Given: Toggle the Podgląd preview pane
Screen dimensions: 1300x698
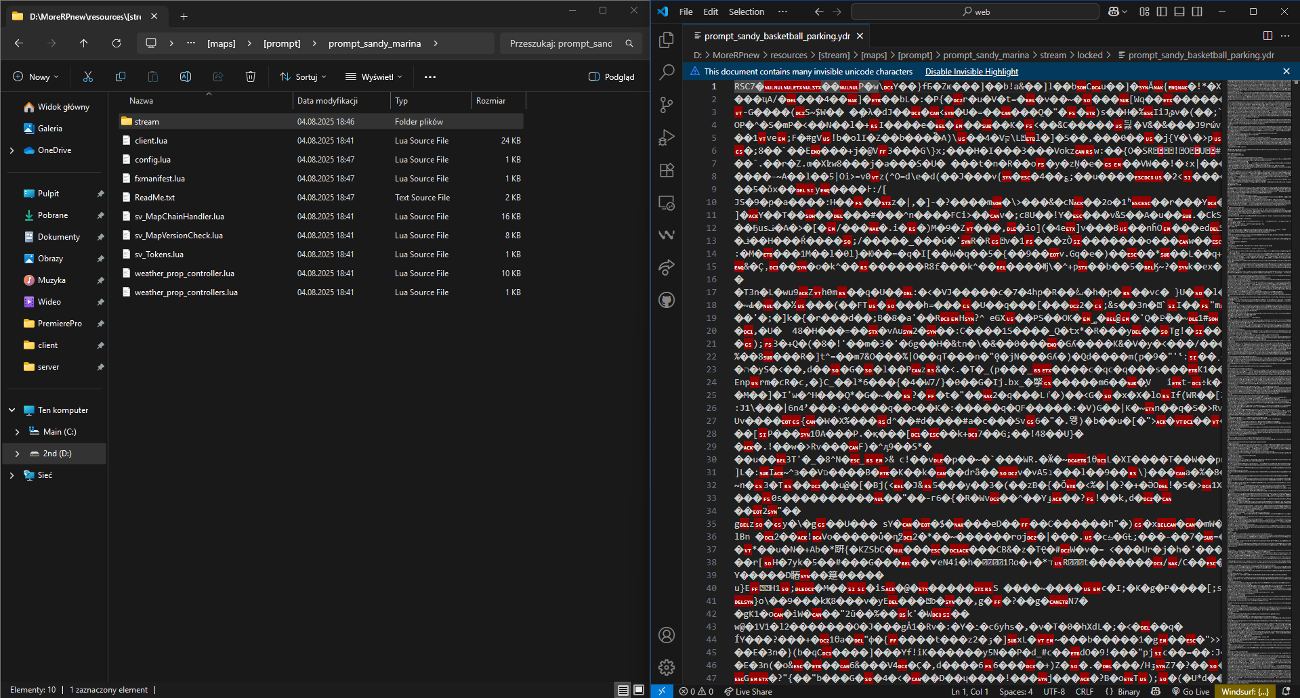Looking at the screenshot, I should click(612, 77).
